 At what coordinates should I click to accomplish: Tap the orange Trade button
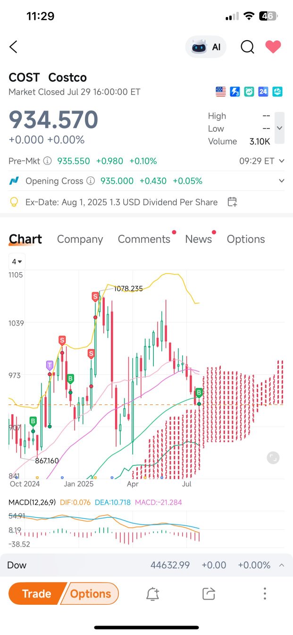pyautogui.click(x=36, y=593)
